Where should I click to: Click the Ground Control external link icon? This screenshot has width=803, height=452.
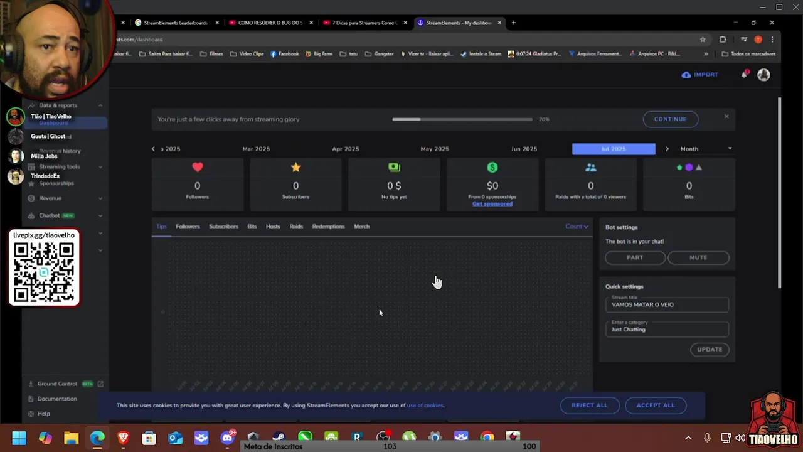[x=100, y=384]
